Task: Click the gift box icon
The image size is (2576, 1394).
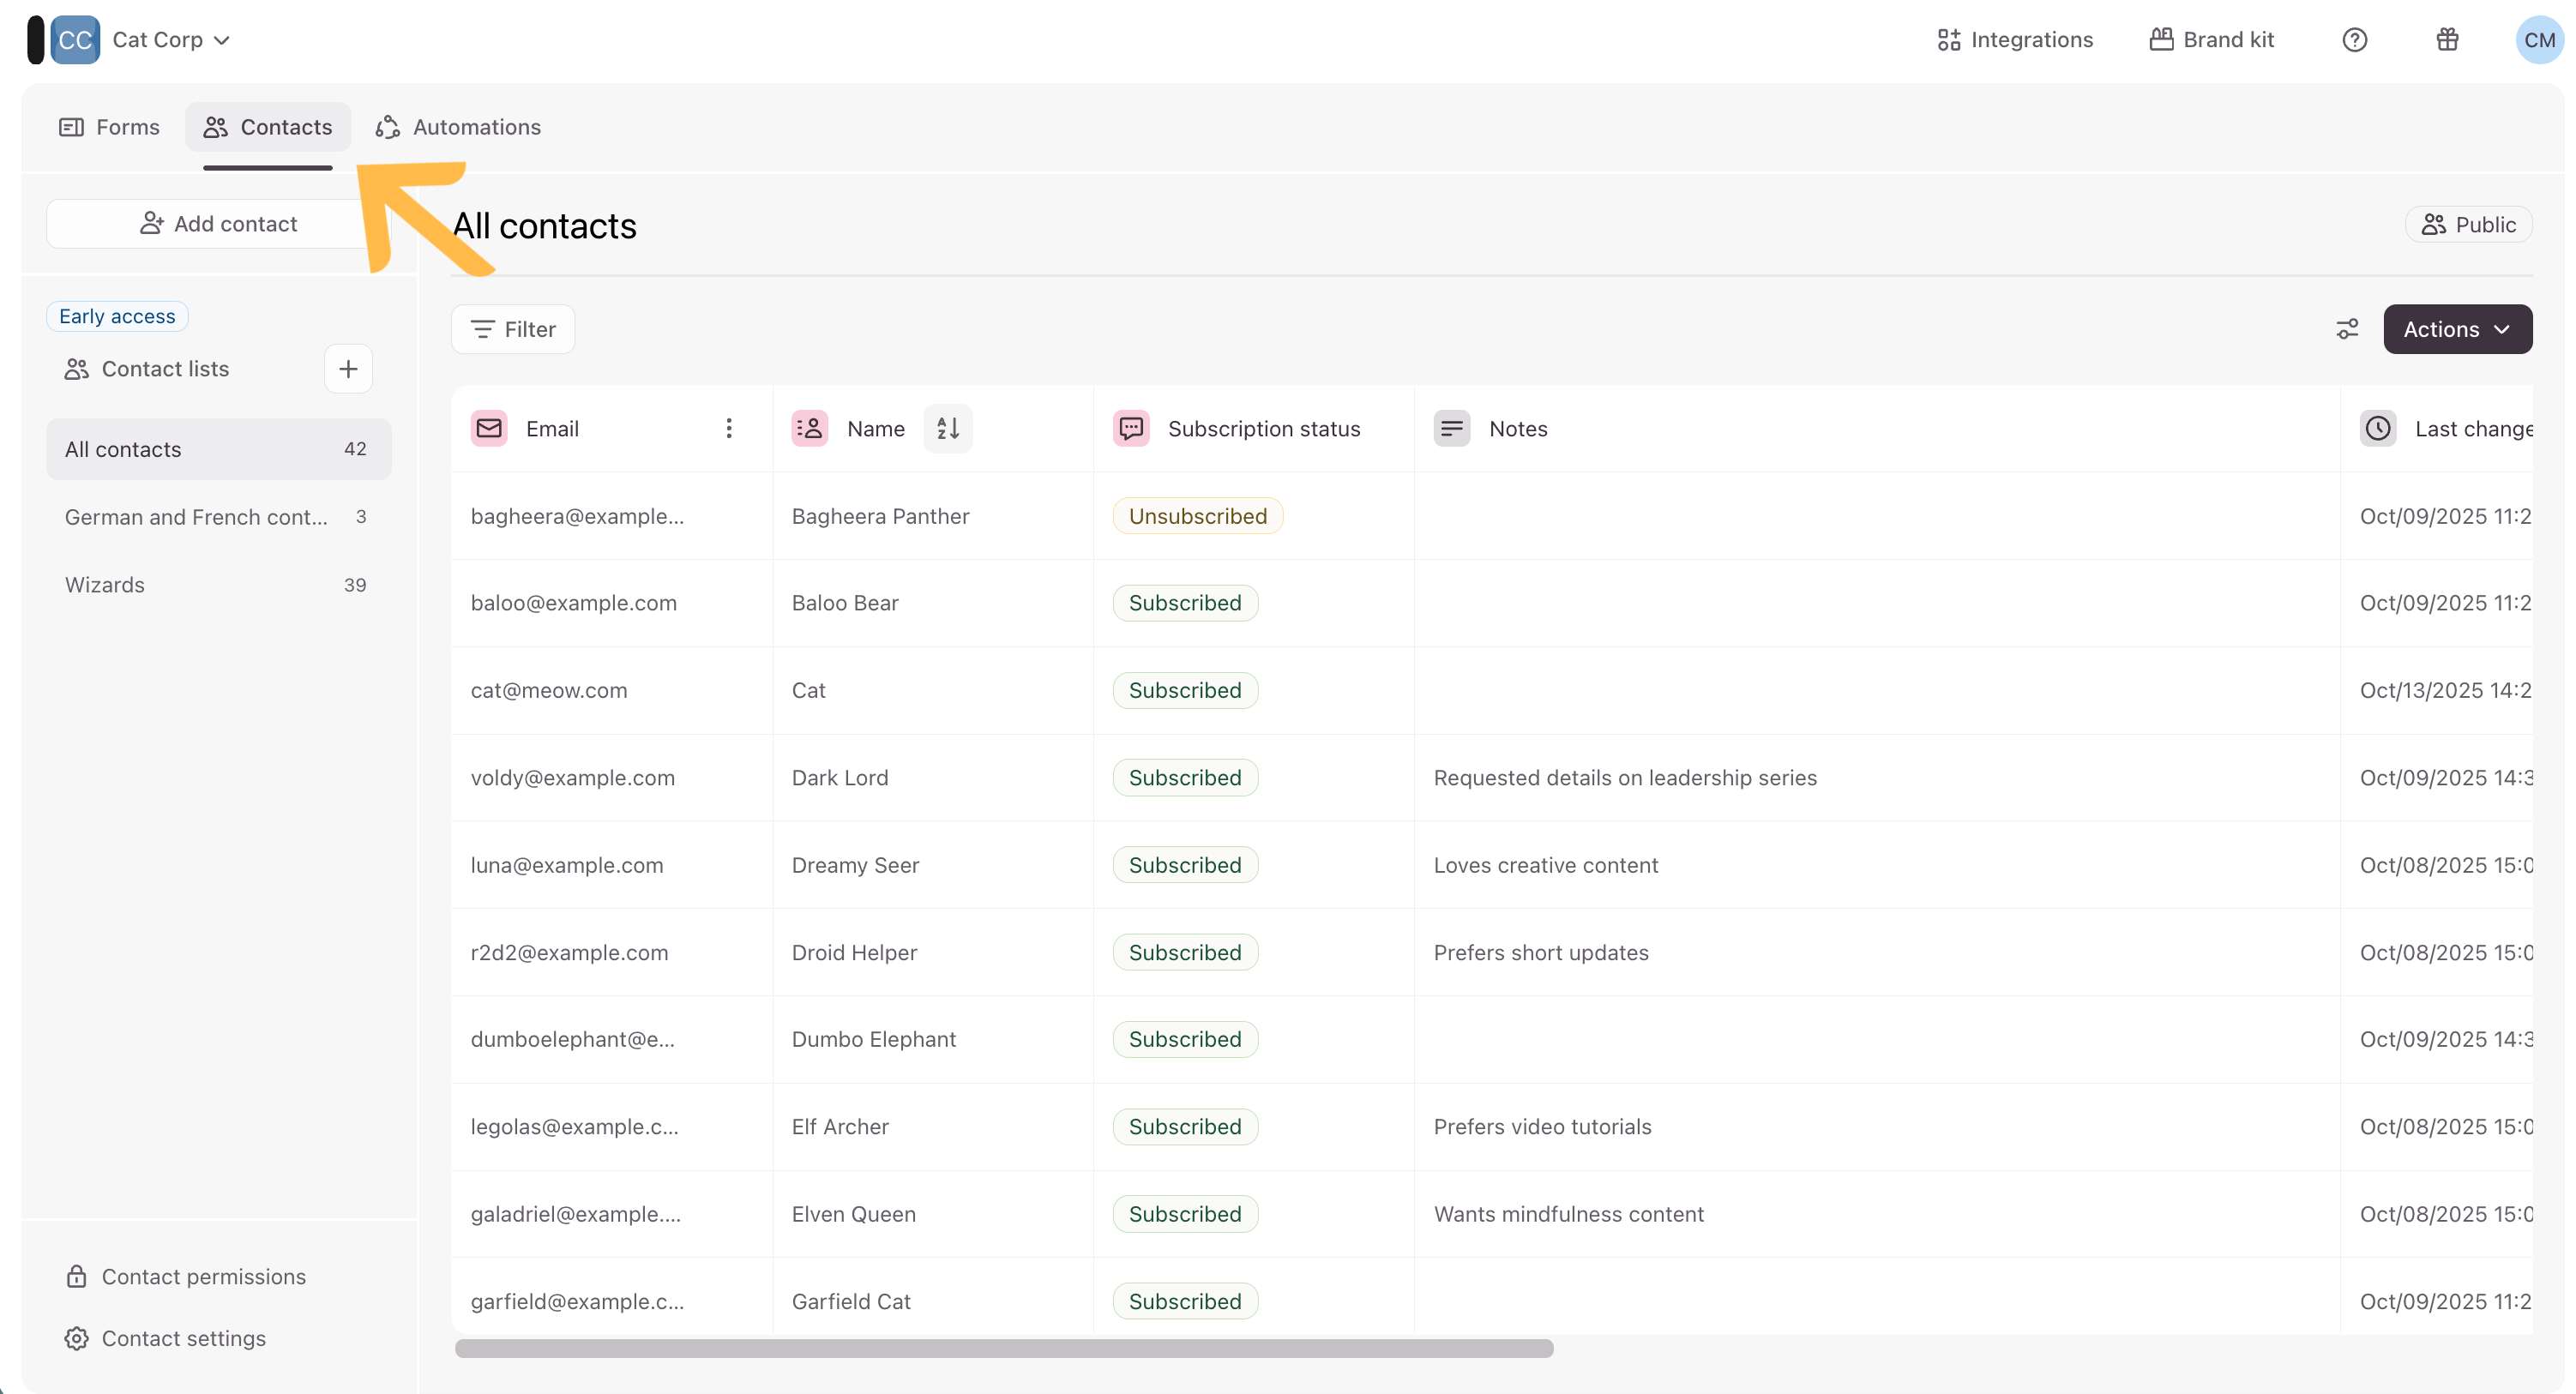Action: (2447, 40)
